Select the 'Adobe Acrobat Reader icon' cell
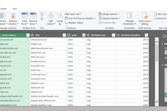167x111 pixels. 48,96
